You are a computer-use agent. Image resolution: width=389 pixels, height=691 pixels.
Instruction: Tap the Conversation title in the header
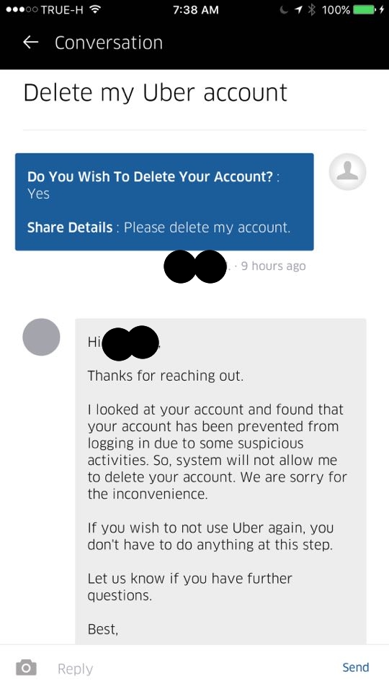109,42
